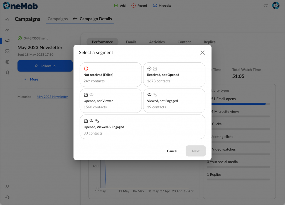Switch to the Emails tab
The image size is (285, 205).
click(x=131, y=42)
